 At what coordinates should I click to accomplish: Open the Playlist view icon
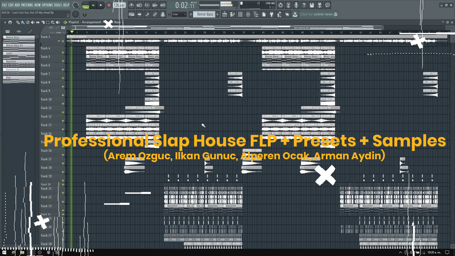225,14
